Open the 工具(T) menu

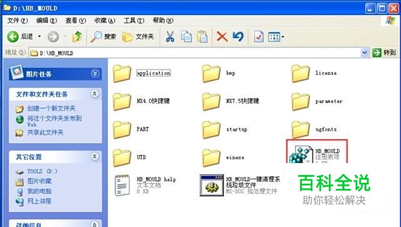pos(134,21)
